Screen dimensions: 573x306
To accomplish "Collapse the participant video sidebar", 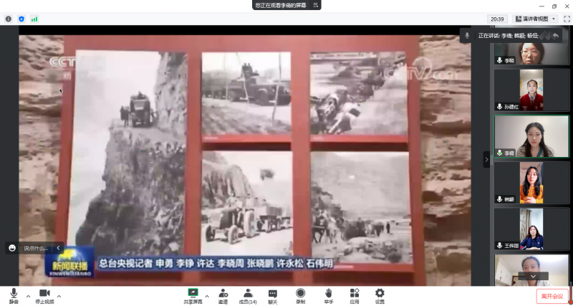I will point(486,158).
